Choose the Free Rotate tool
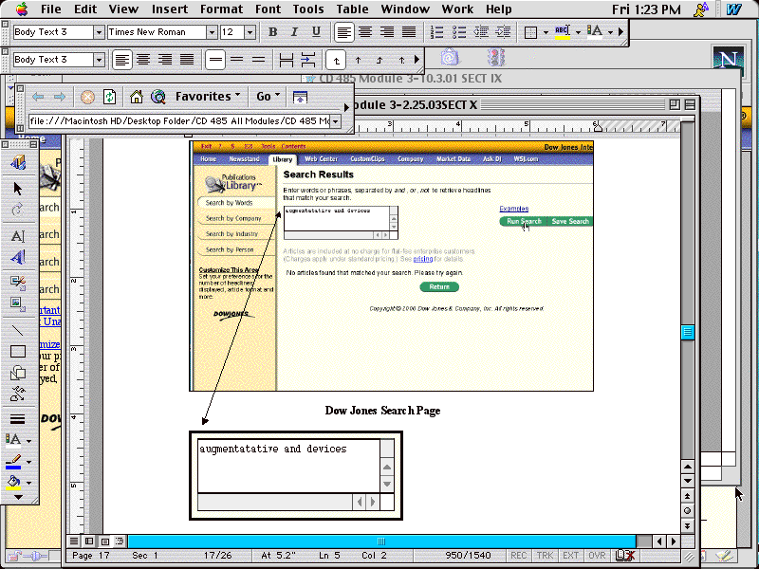The width and height of the screenshot is (759, 569). [18, 209]
